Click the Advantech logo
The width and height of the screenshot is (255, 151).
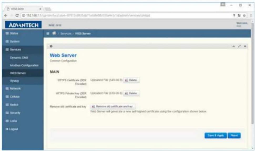(x=23, y=25)
